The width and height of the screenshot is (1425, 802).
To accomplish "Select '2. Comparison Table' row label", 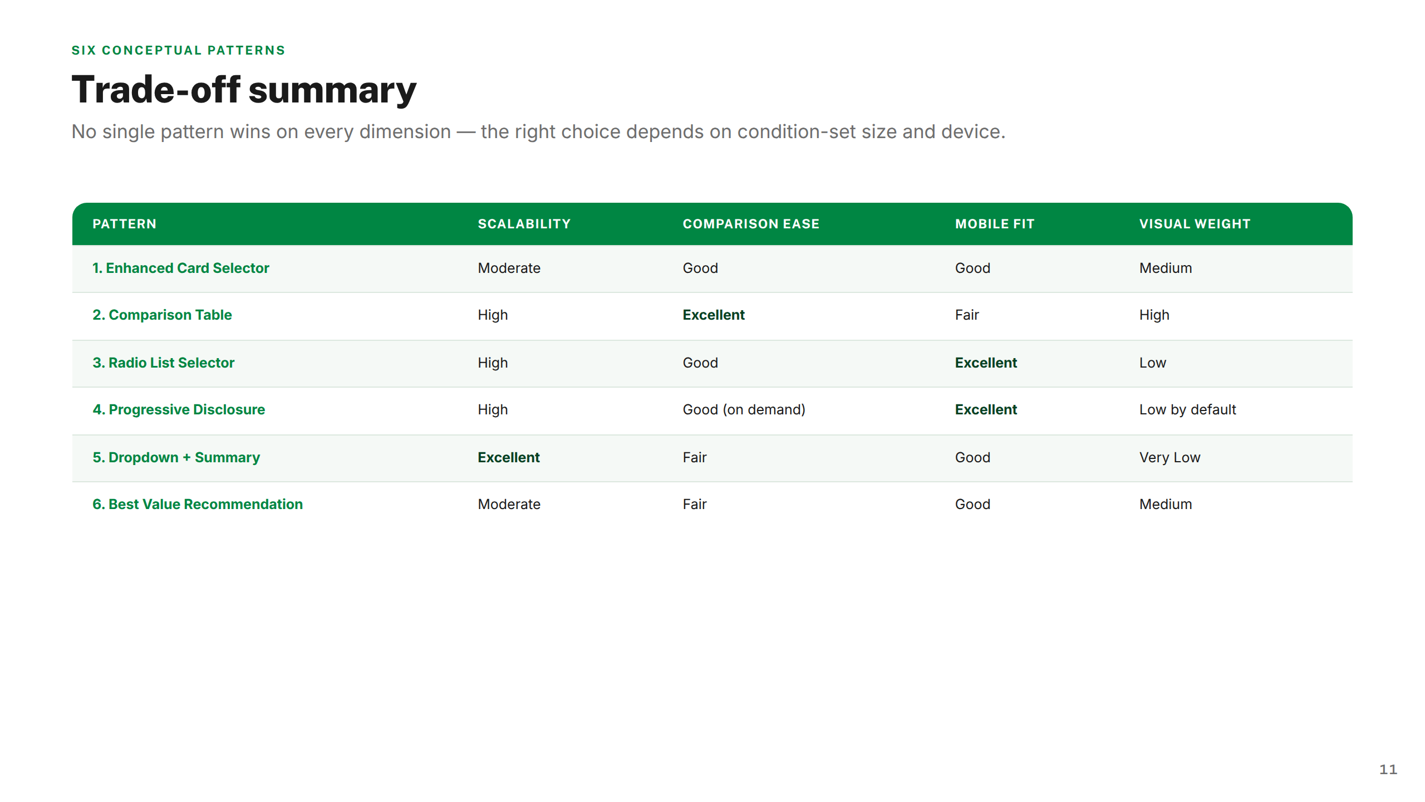I will [162, 315].
